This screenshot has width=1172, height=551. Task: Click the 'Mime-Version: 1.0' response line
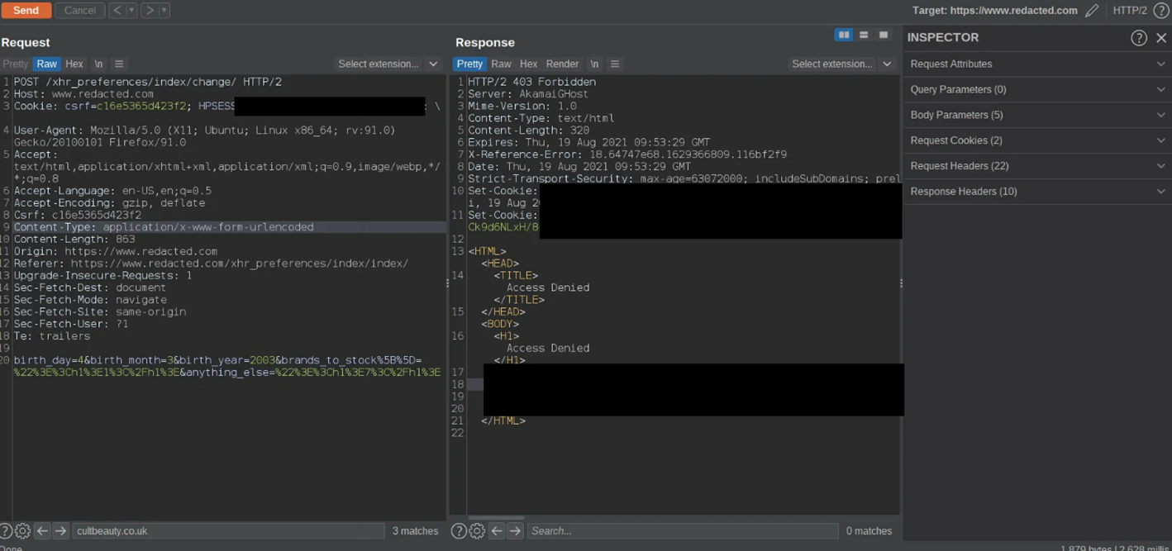click(x=522, y=106)
